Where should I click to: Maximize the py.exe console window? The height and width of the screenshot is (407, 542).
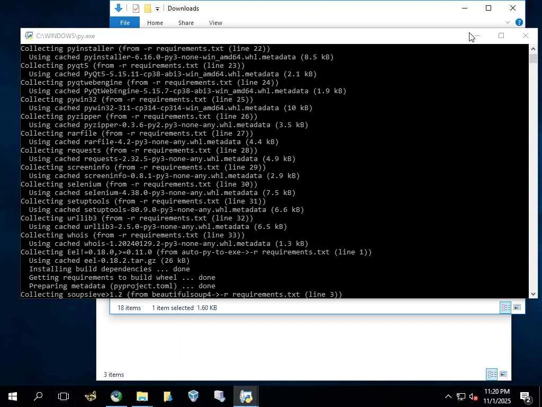pos(501,36)
